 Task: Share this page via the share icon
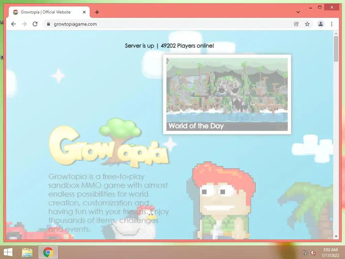(x=296, y=24)
